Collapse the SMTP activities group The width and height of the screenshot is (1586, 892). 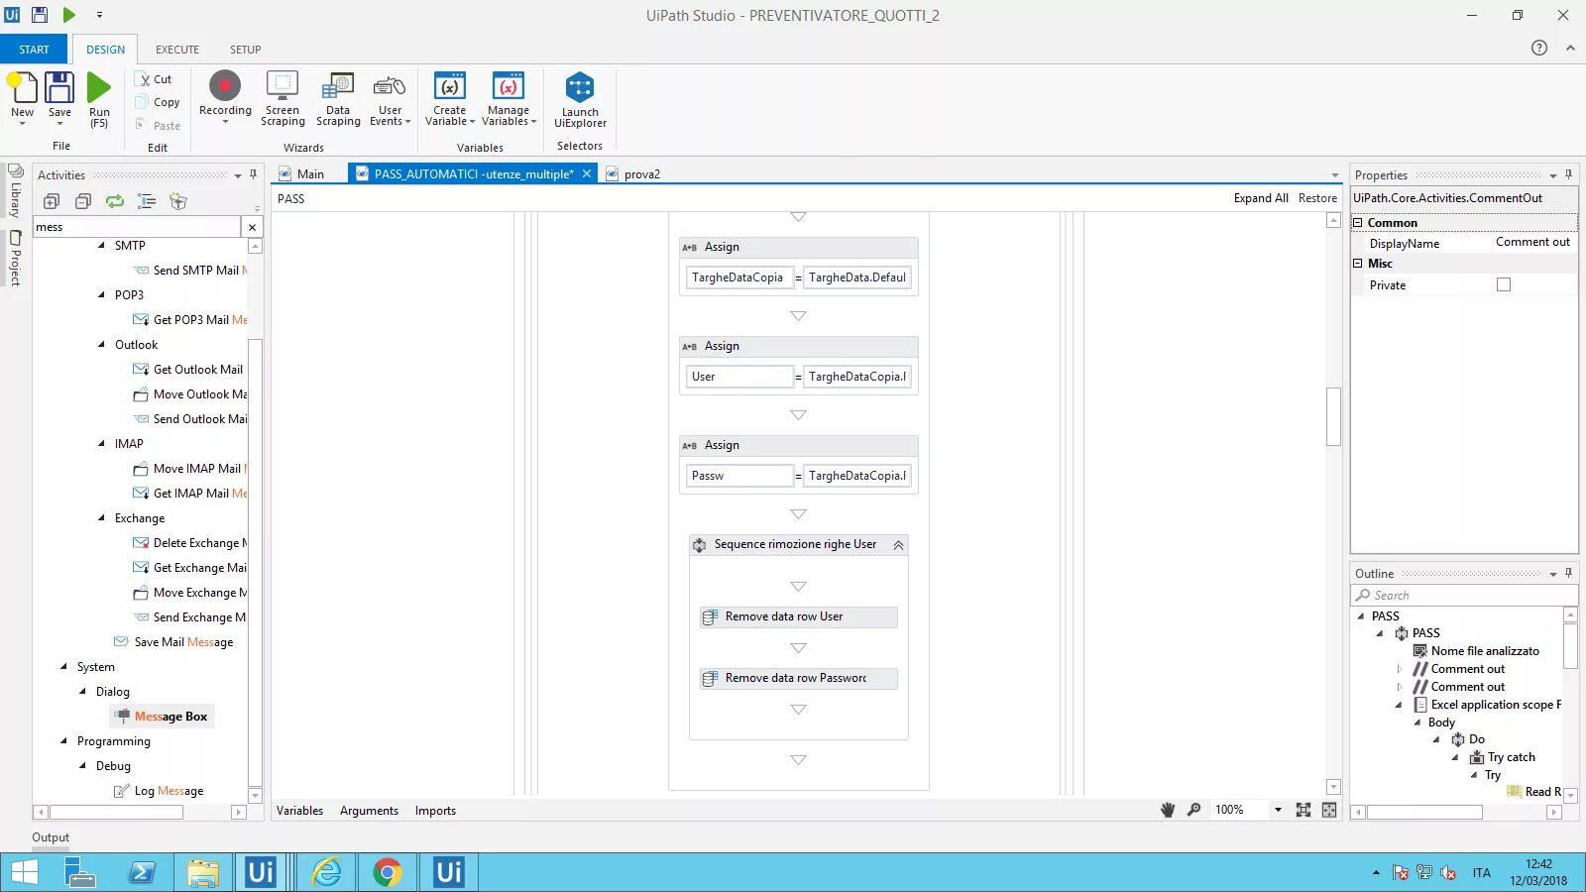tap(102, 246)
